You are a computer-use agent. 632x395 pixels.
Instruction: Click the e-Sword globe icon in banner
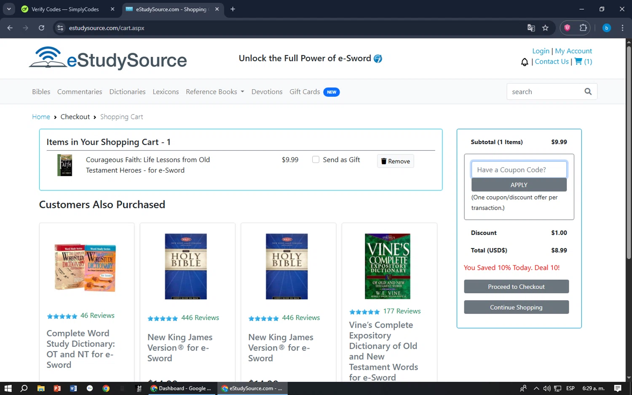(x=378, y=59)
